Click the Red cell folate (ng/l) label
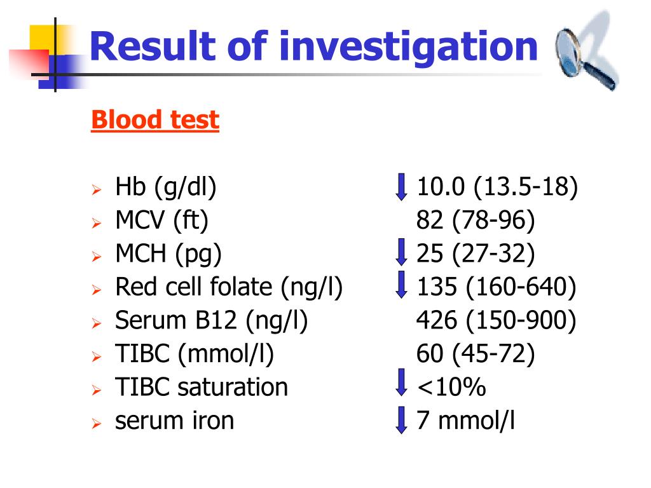 tap(229, 287)
